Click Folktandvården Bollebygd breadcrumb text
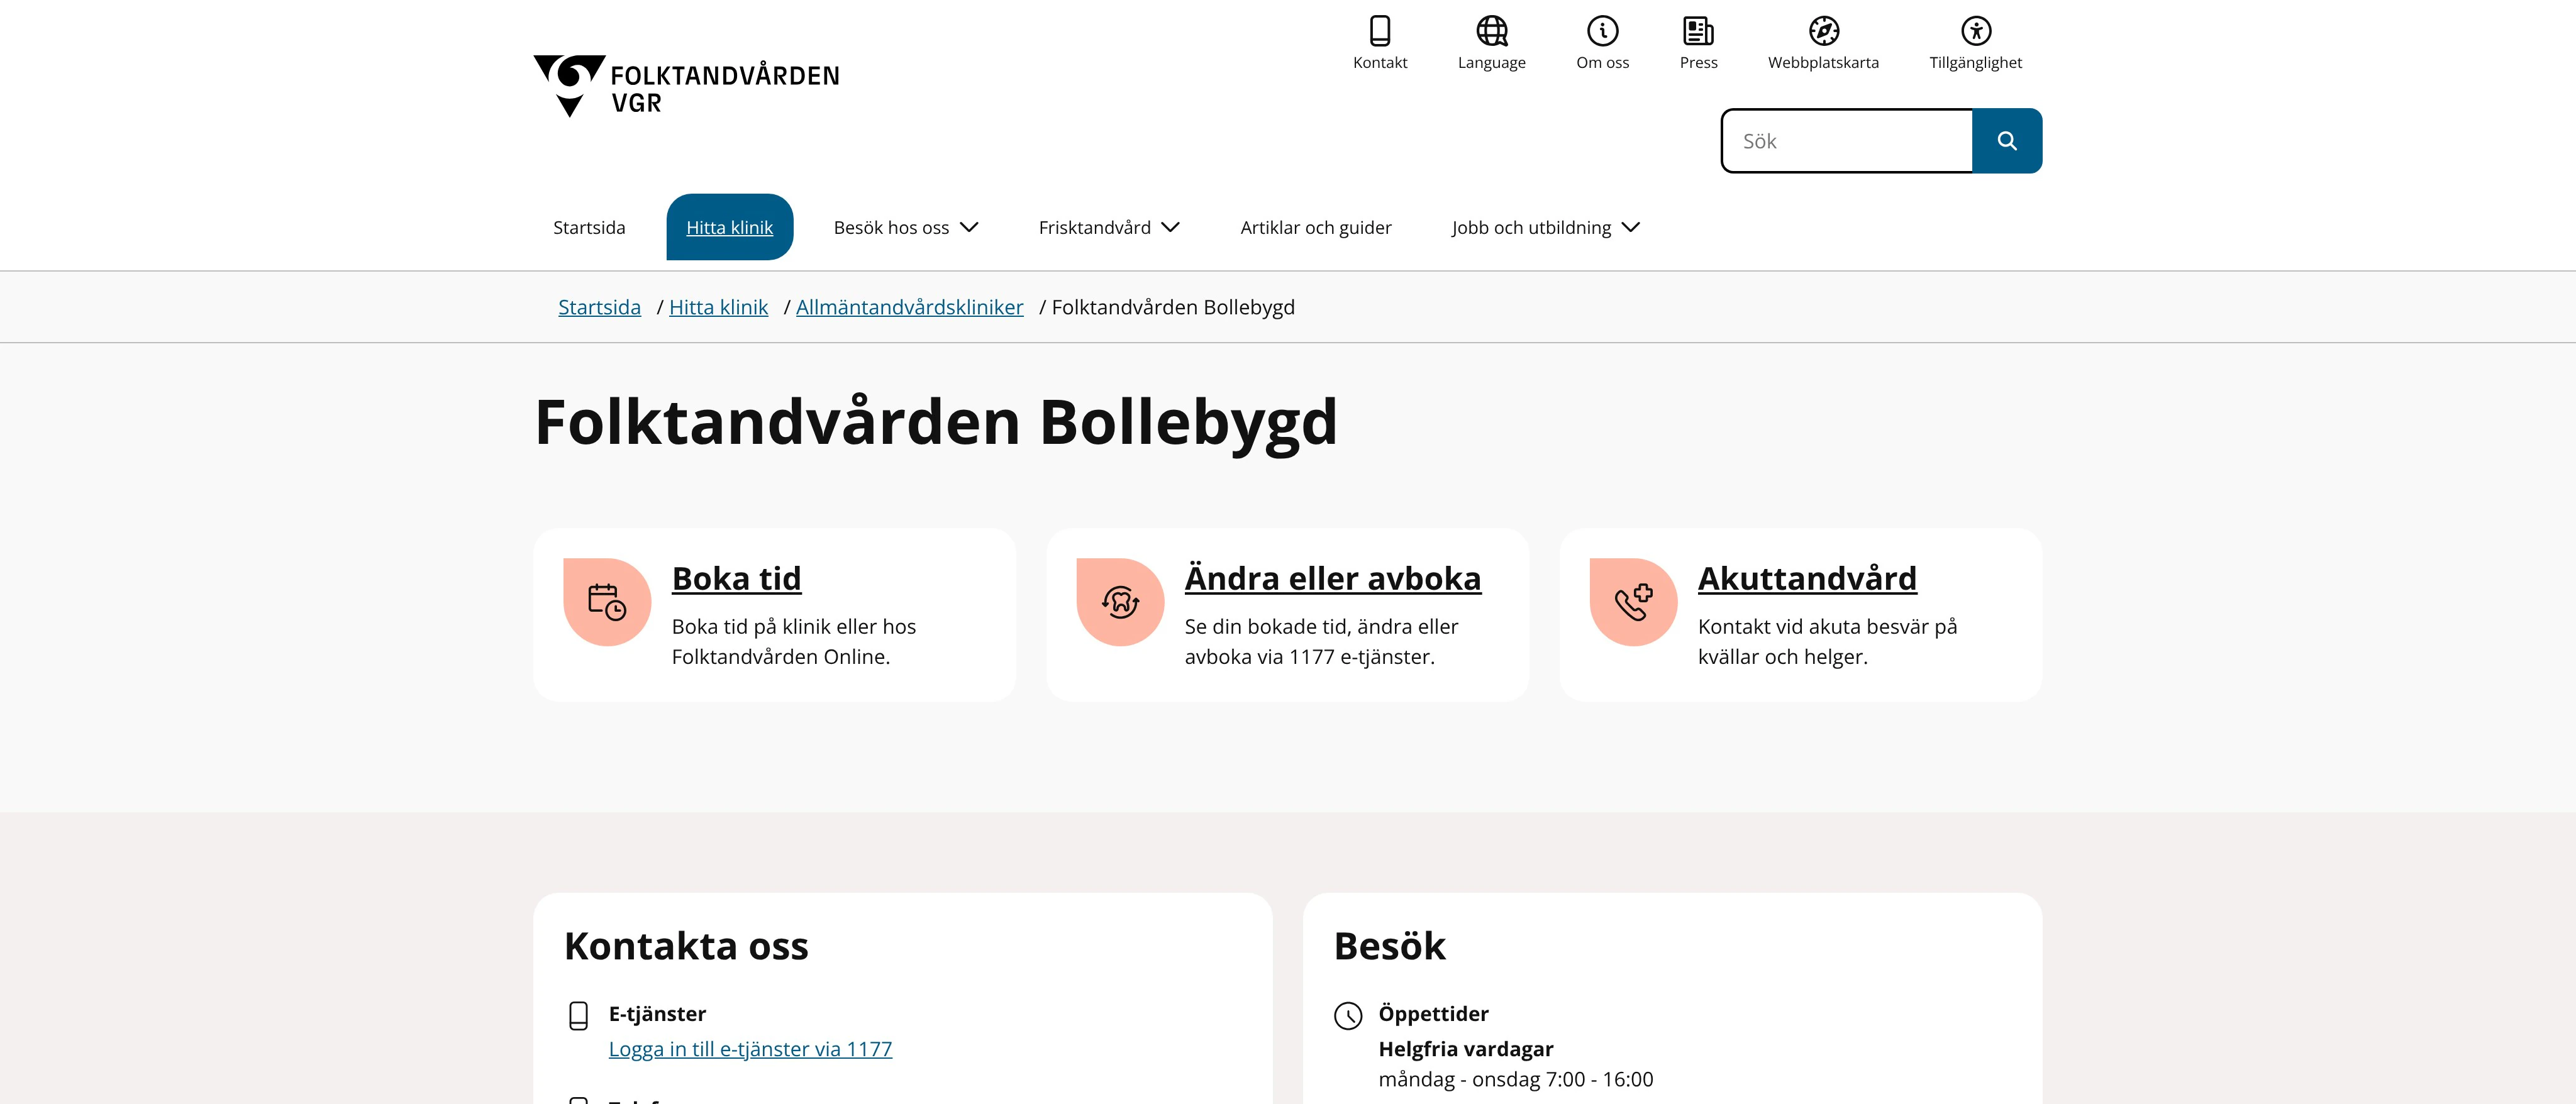The height and width of the screenshot is (1104, 2576). click(1173, 307)
